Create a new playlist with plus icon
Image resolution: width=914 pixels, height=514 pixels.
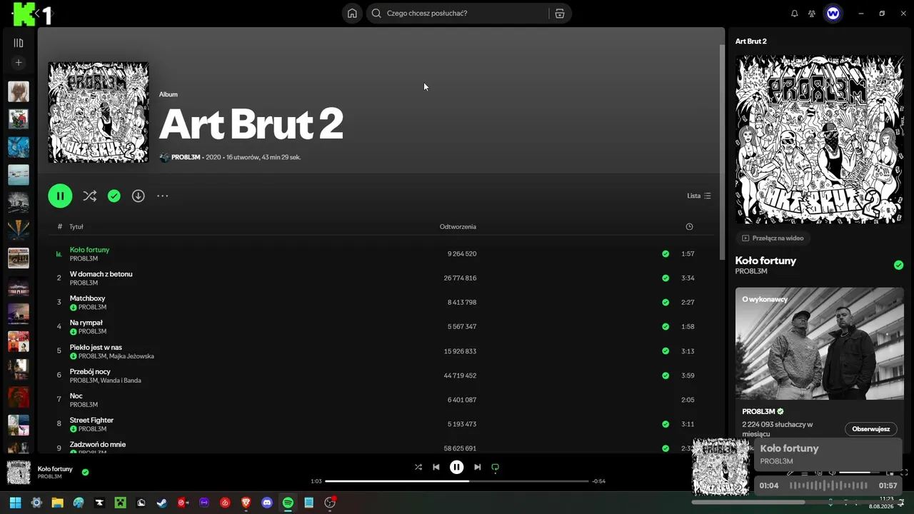[19, 63]
